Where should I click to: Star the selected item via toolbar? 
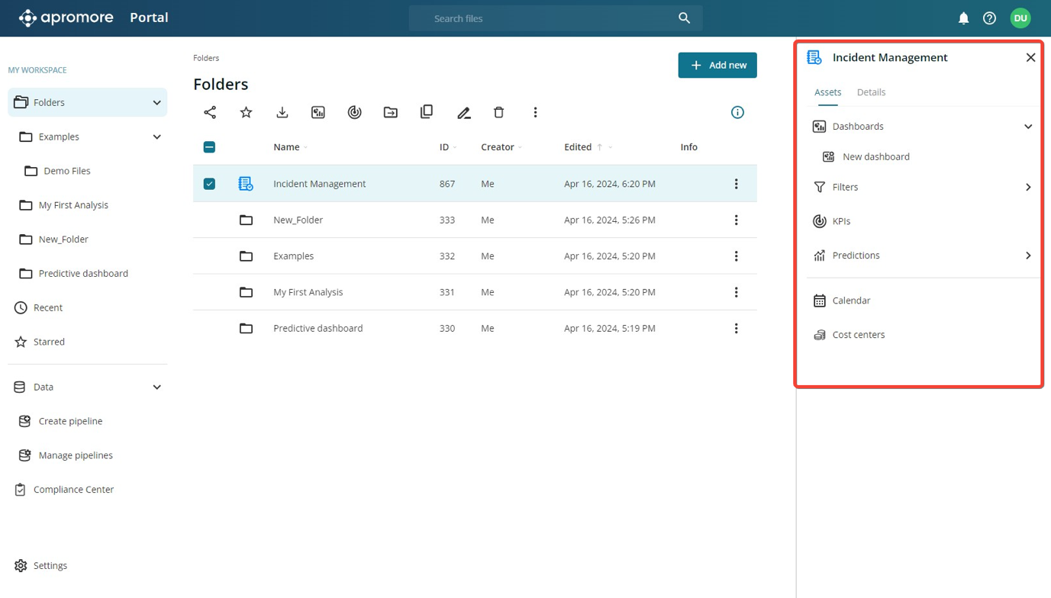point(246,112)
